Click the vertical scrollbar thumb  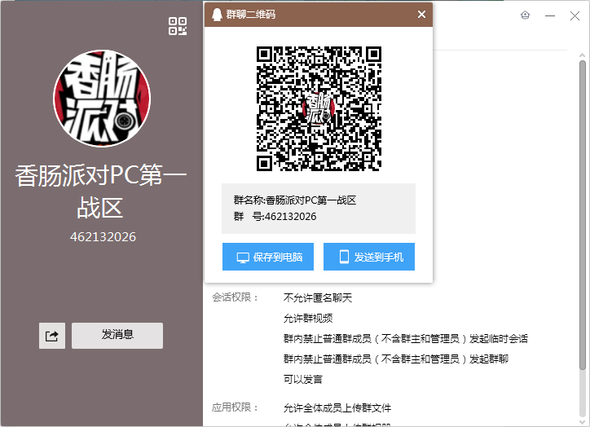point(583,214)
